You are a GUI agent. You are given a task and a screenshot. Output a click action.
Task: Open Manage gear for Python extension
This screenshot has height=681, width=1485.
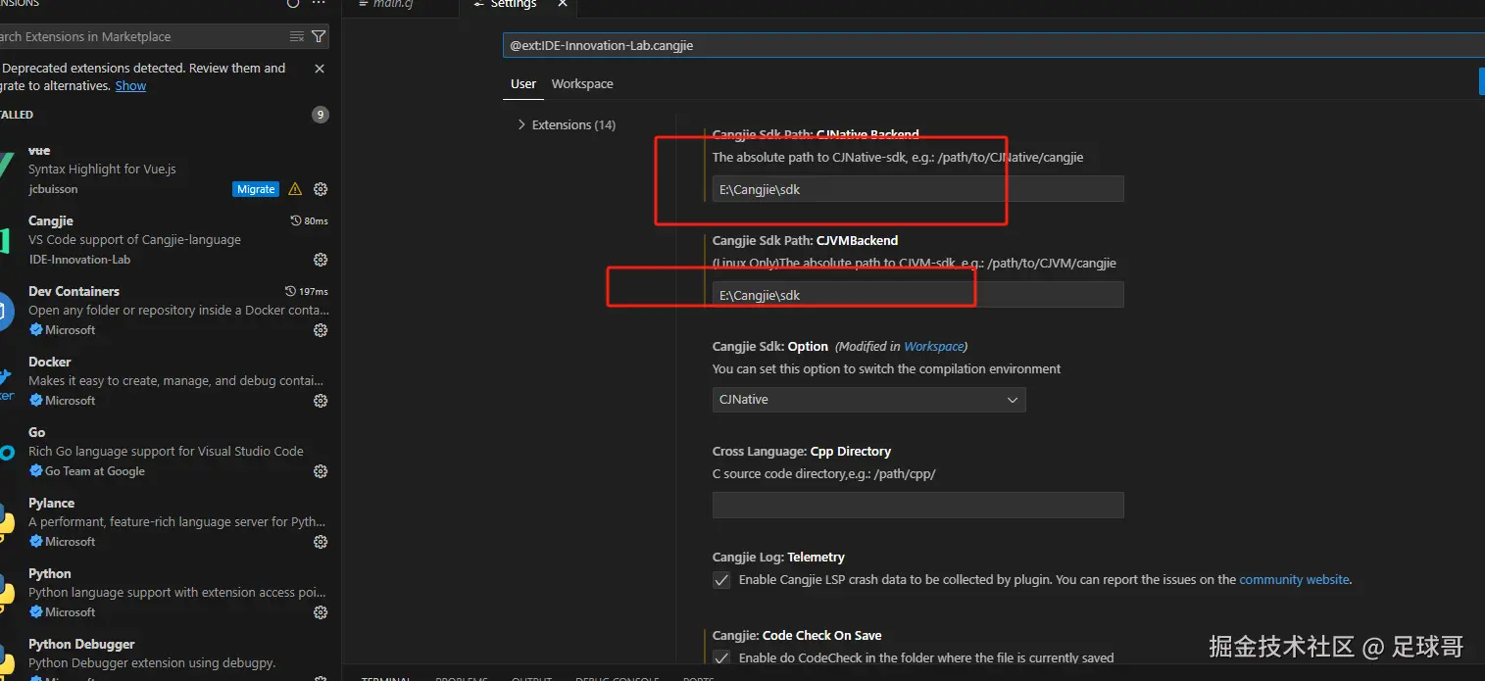point(321,612)
